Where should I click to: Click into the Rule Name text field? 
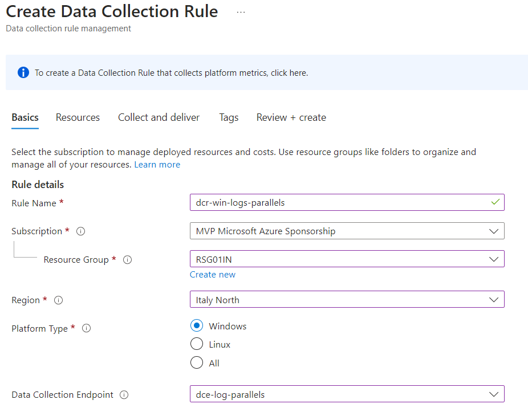[347, 202]
